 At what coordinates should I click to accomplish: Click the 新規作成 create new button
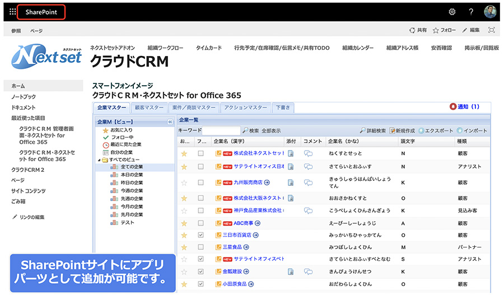coord(403,130)
